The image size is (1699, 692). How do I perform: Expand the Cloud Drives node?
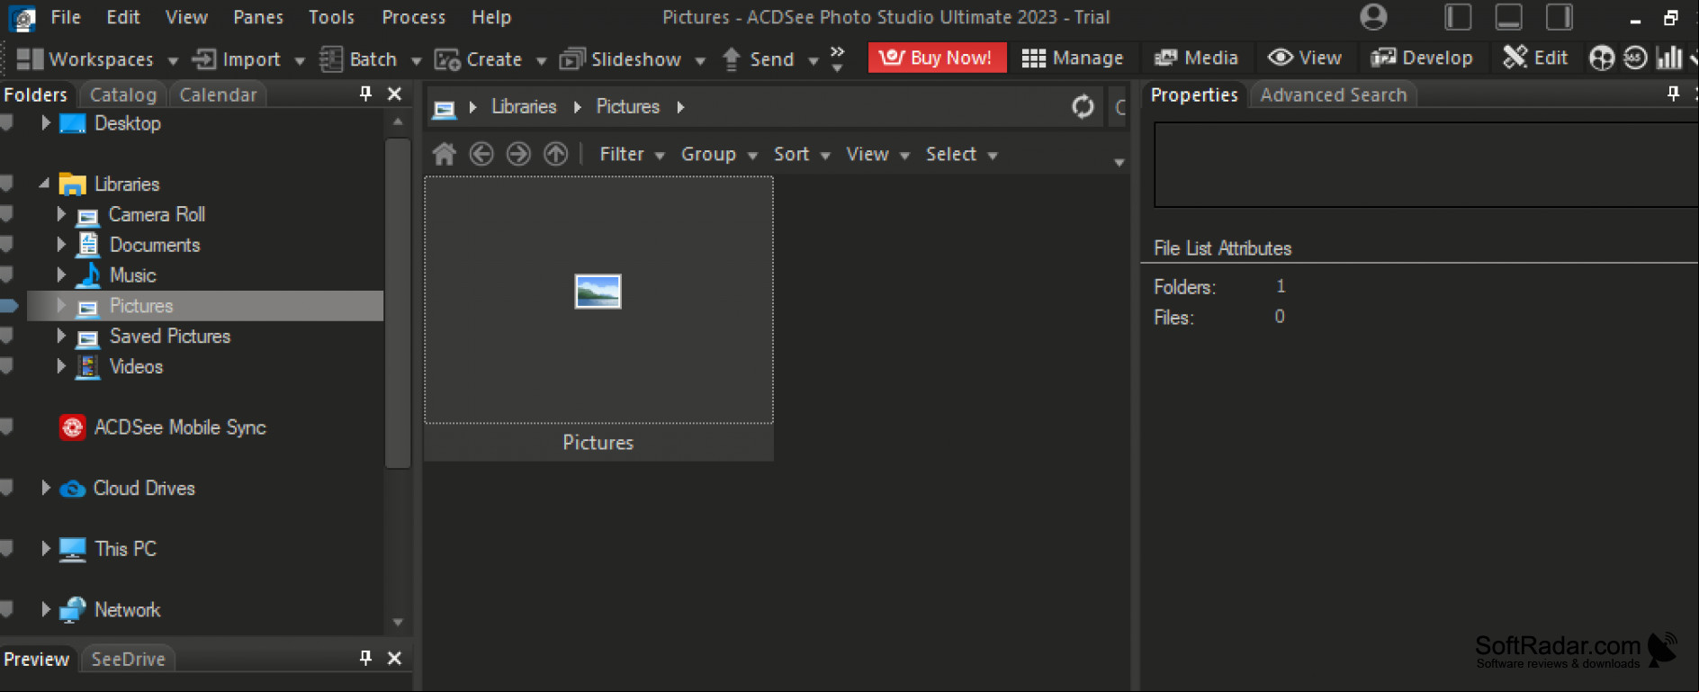tap(45, 488)
